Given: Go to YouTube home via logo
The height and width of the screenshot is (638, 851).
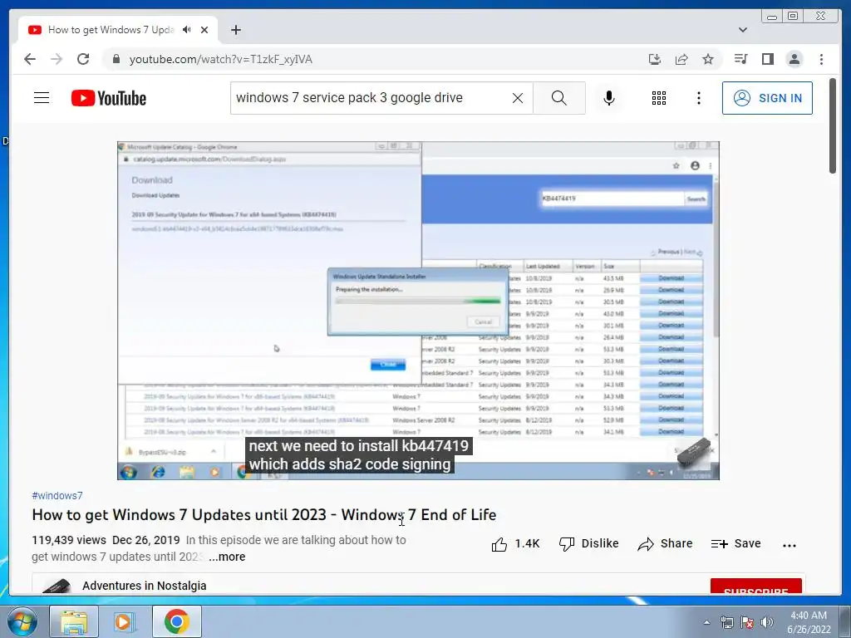Looking at the screenshot, I should pos(109,98).
